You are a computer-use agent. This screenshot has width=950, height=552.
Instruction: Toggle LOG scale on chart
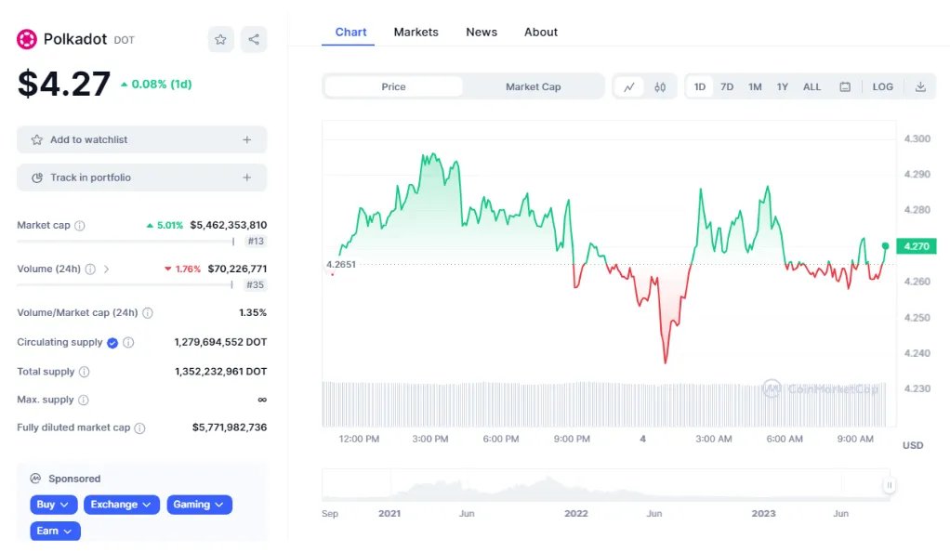click(882, 86)
